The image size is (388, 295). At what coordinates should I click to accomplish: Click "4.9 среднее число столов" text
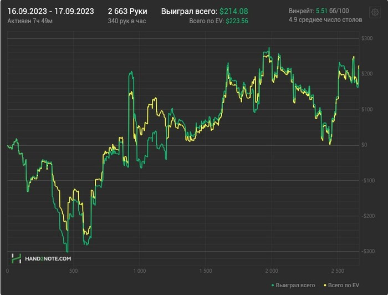[325, 20]
